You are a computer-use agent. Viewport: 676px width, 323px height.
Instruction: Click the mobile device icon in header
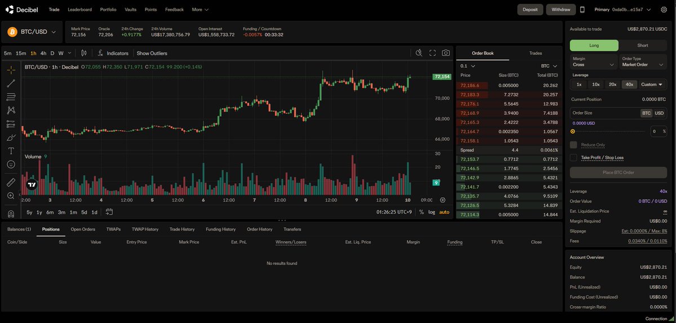point(582,10)
